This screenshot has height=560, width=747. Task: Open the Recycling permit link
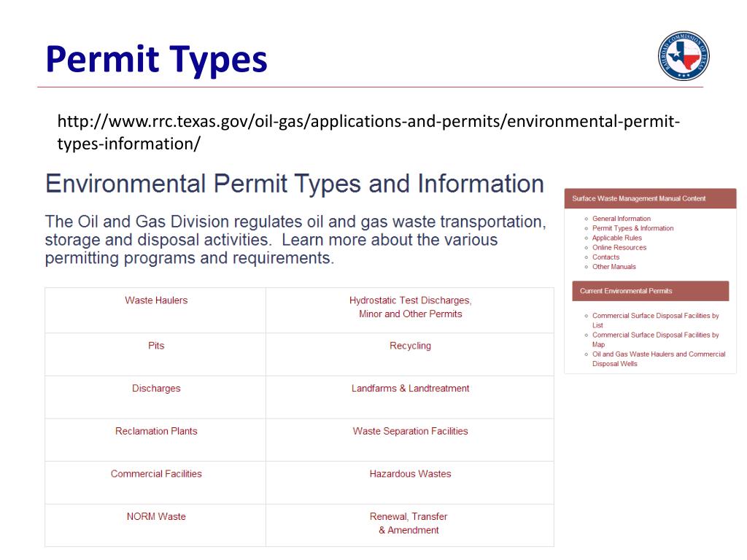[x=410, y=346]
